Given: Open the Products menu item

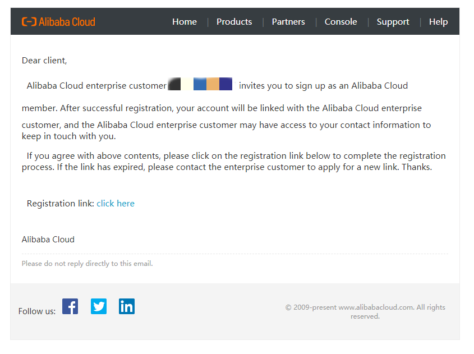Looking at the screenshot, I should pyautogui.click(x=234, y=22).
